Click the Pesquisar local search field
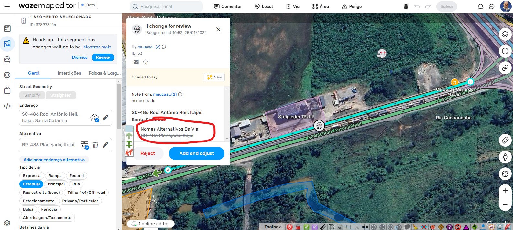This screenshot has width=513, height=230. (167, 6)
